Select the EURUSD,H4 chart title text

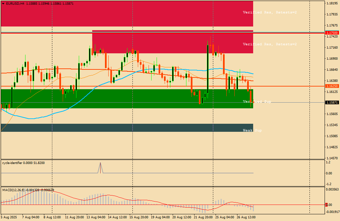tap(15, 4)
